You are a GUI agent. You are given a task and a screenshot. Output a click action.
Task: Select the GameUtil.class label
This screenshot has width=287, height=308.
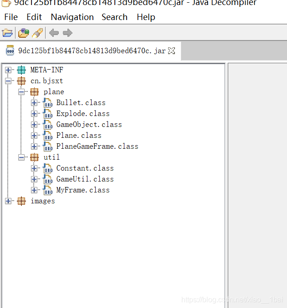[85, 179]
